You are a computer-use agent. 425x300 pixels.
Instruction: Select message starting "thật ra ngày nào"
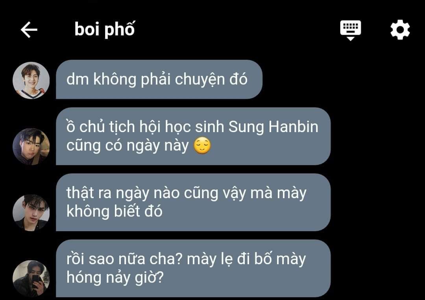193,202
